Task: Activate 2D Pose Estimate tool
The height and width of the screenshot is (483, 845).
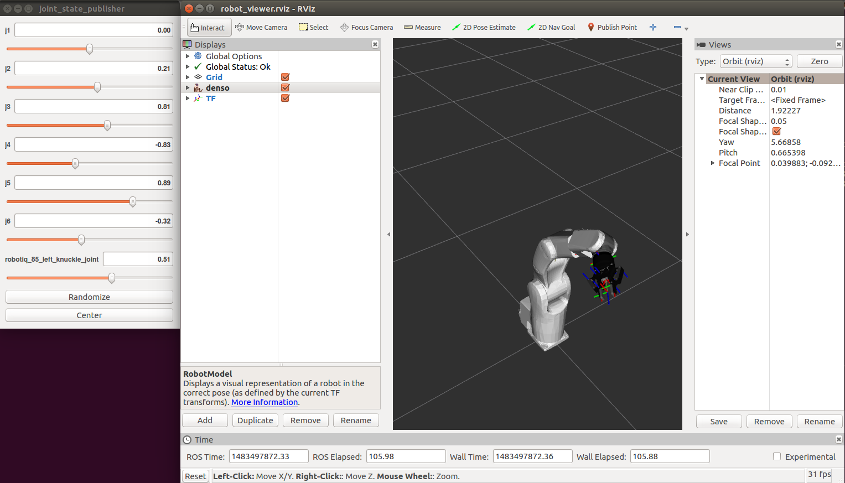Action: 484,28
